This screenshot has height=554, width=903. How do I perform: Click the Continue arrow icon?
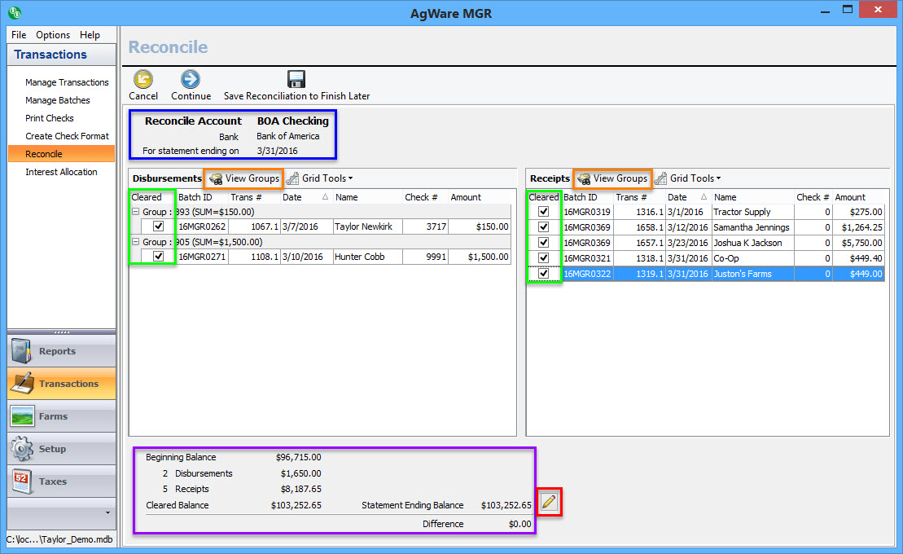[x=191, y=79]
